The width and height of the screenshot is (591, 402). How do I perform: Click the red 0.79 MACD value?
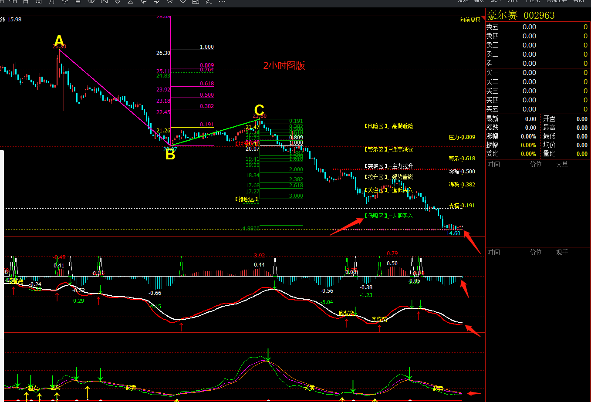click(x=392, y=253)
